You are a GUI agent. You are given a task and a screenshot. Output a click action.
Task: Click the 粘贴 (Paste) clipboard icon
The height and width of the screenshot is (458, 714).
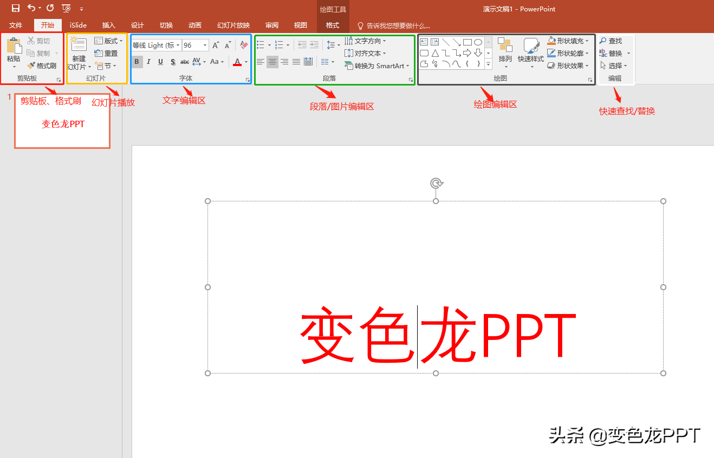(x=14, y=45)
